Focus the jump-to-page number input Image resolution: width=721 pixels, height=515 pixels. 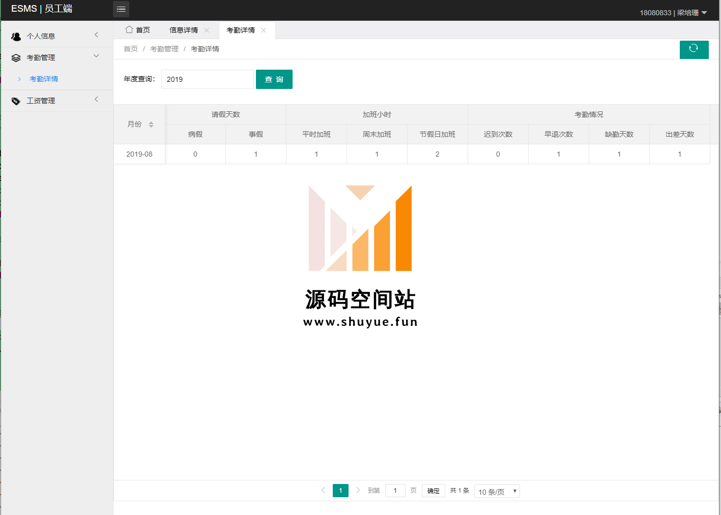(395, 491)
